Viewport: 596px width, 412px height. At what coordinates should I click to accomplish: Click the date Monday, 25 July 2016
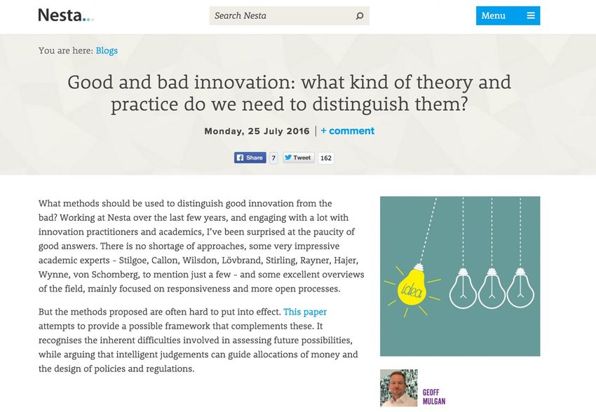coord(257,131)
